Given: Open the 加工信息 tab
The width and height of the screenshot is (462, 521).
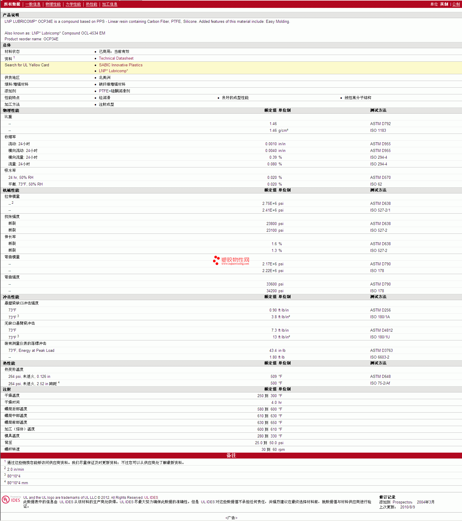Looking at the screenshot, I should pyautogui.click(x=110, y=4).
